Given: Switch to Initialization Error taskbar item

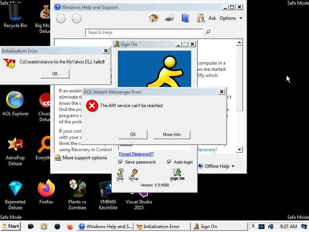Looking at the screenshot, I should coord(162,227).
